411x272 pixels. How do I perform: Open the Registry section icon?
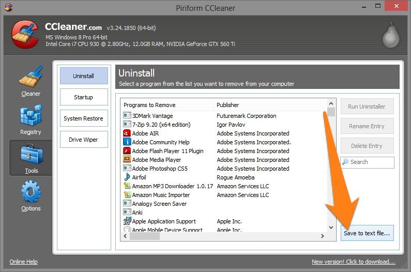click(31, 116)
